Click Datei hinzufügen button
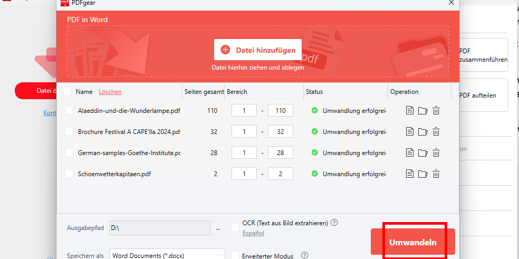The image size is (519, 259). [258, 50]
